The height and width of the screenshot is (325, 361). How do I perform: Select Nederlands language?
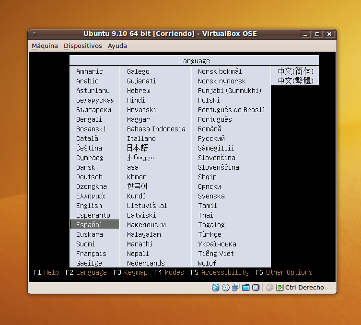click(146, 263)
